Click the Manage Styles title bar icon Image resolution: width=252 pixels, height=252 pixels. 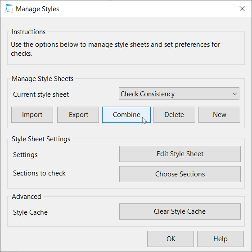pos(9,9)
